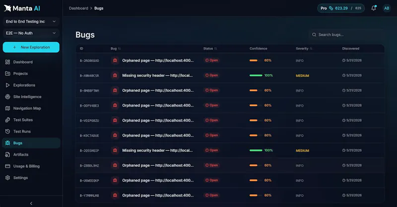Click bug icon in row B-8MB8FTNH
This screenshot has width=397, height=207.
point(115,90)
